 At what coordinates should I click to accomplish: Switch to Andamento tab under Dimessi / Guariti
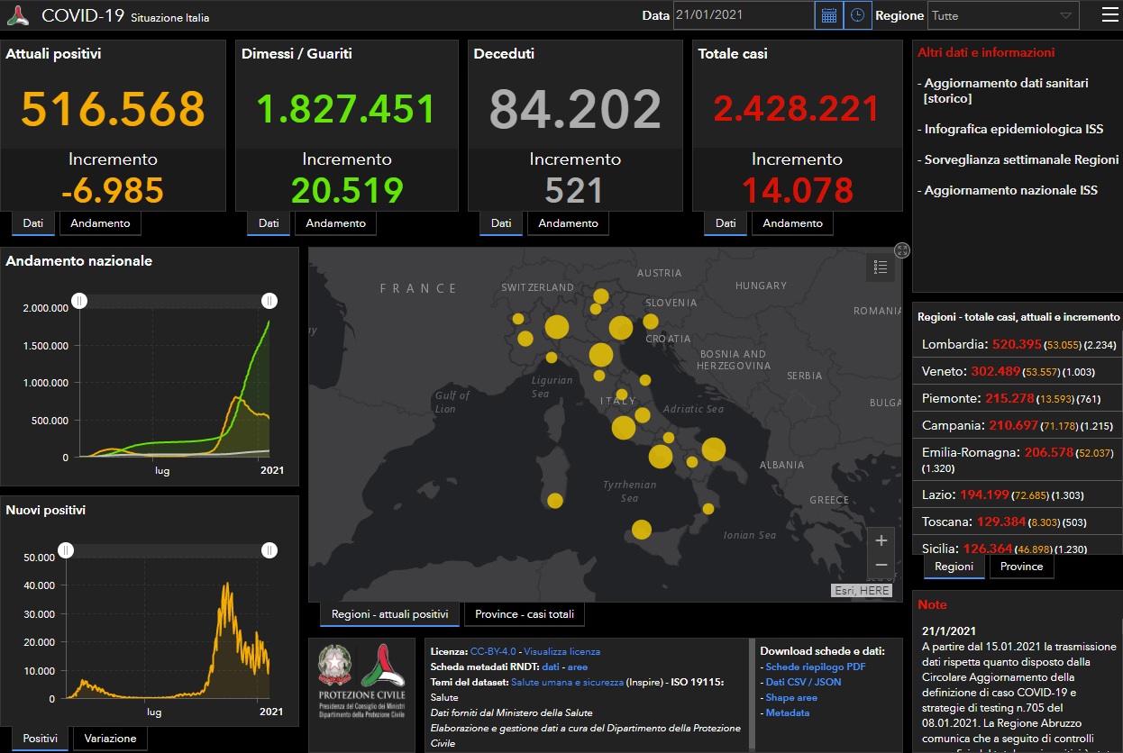335,223
